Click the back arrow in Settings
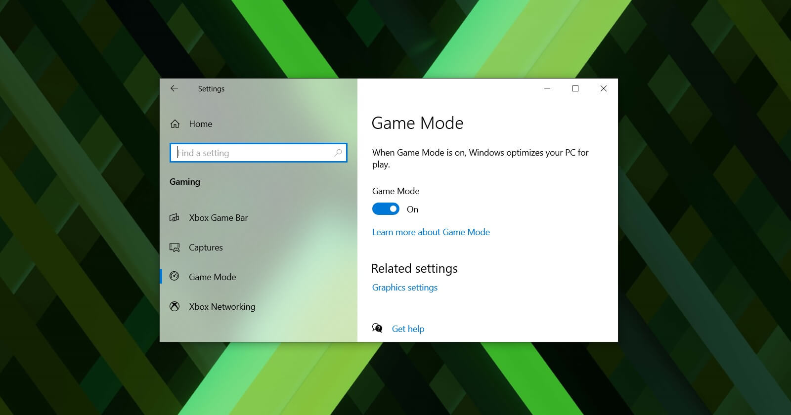Viewport: 791px width, 415px height. pyautogui.click(x=174, y=88)
